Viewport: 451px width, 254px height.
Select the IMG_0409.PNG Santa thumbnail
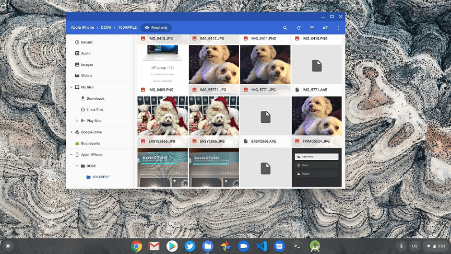[x=162, y=116]
